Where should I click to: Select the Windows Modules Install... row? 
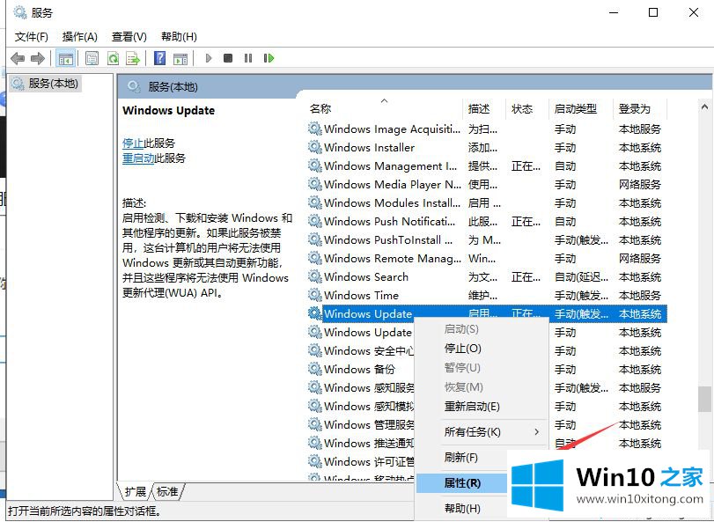click(x=486, y=203)
